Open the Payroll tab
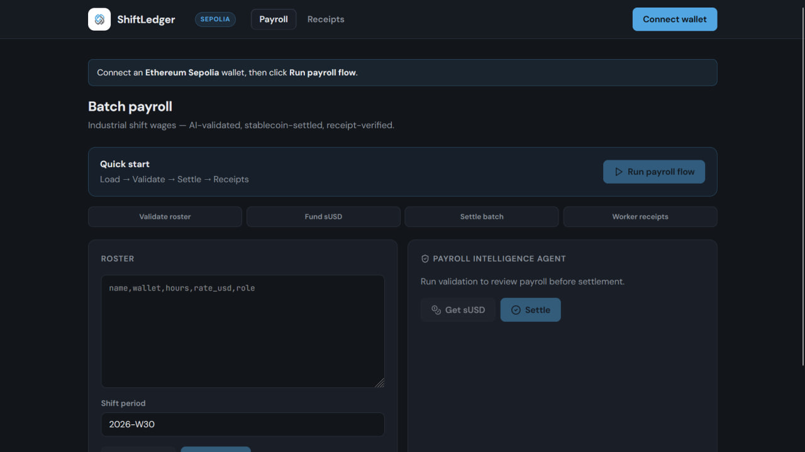 (274, 19)
